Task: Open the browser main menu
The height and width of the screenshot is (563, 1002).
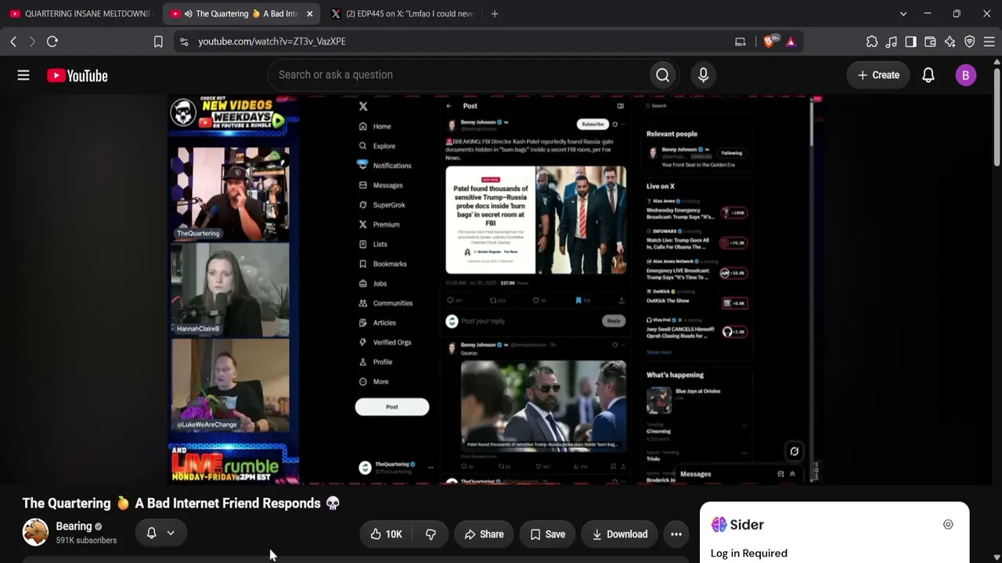Action: [x=989, y=41]
